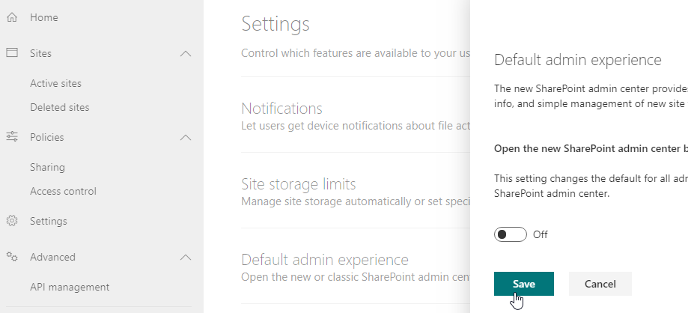
Task: Click the Home house icon
Action: (x=12, y=17)
